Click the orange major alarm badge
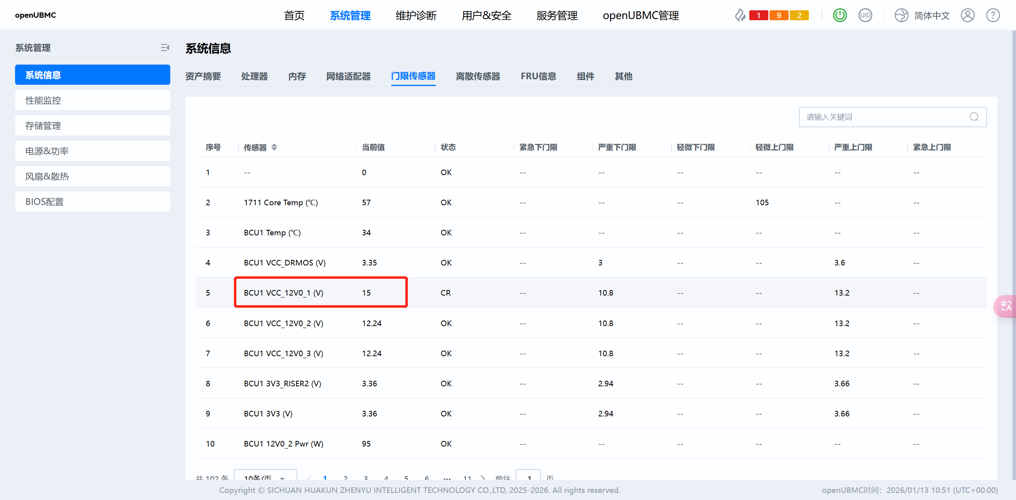Image resolution: width=1016 pixels, height=500 pixels. point(779,15)
